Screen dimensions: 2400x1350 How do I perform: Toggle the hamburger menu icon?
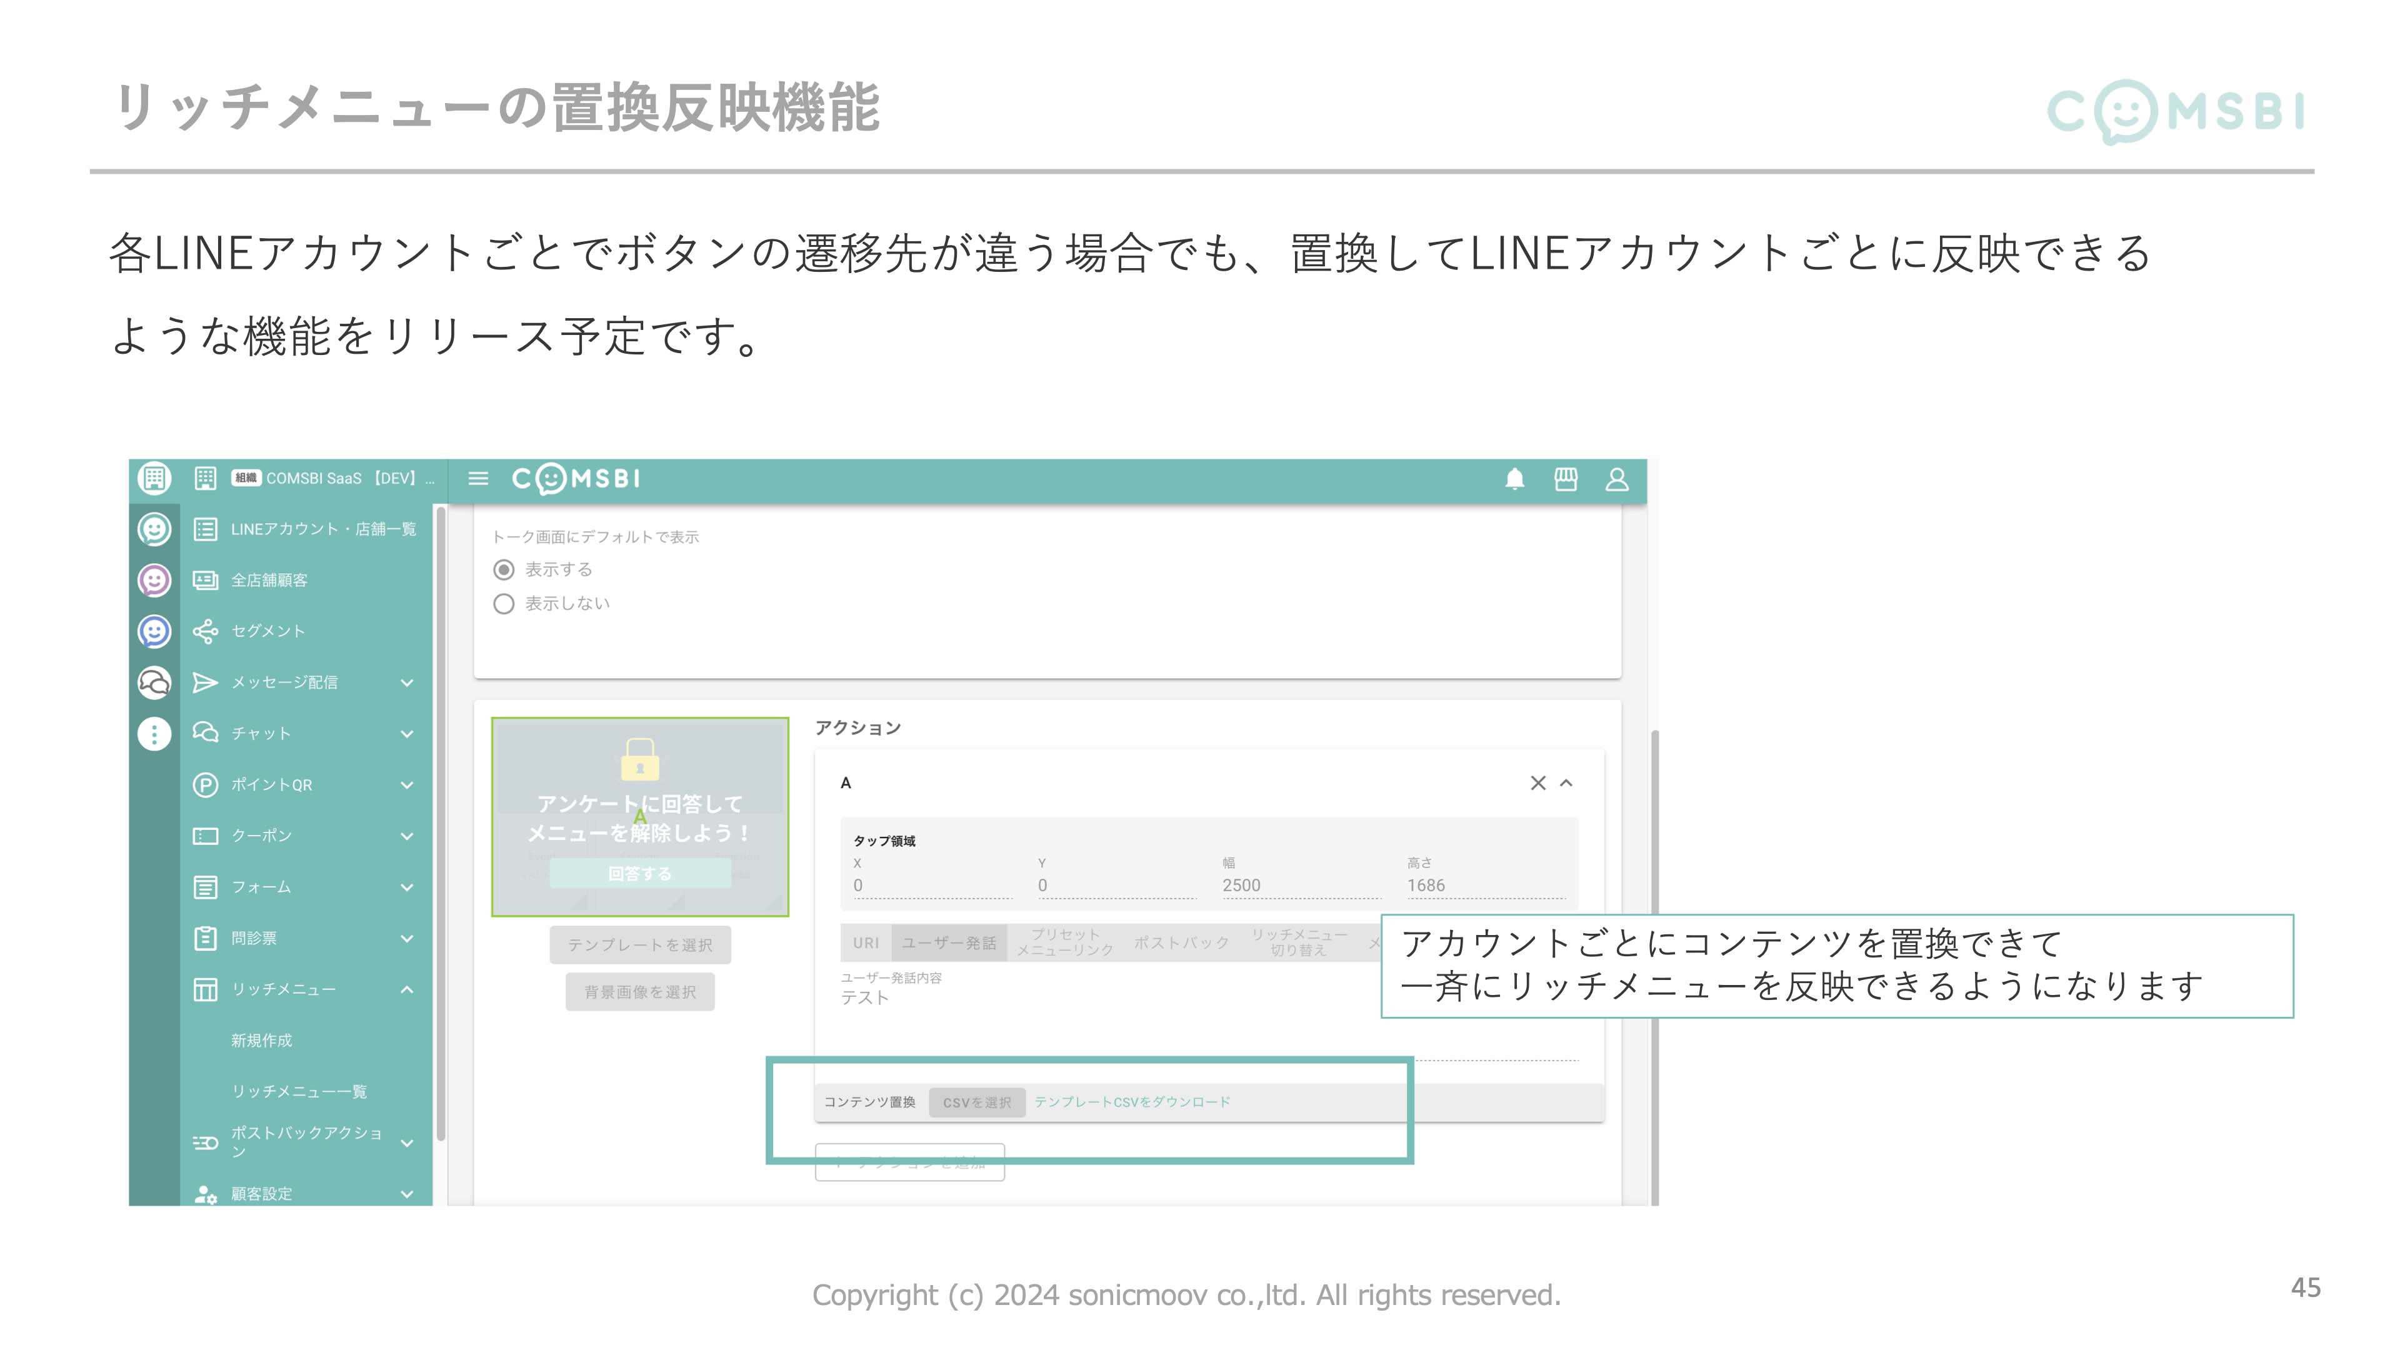point(478,479)
